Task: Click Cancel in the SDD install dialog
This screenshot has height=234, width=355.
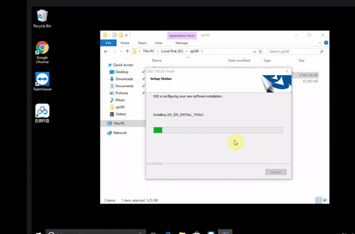Action: [x=276, y=172]
